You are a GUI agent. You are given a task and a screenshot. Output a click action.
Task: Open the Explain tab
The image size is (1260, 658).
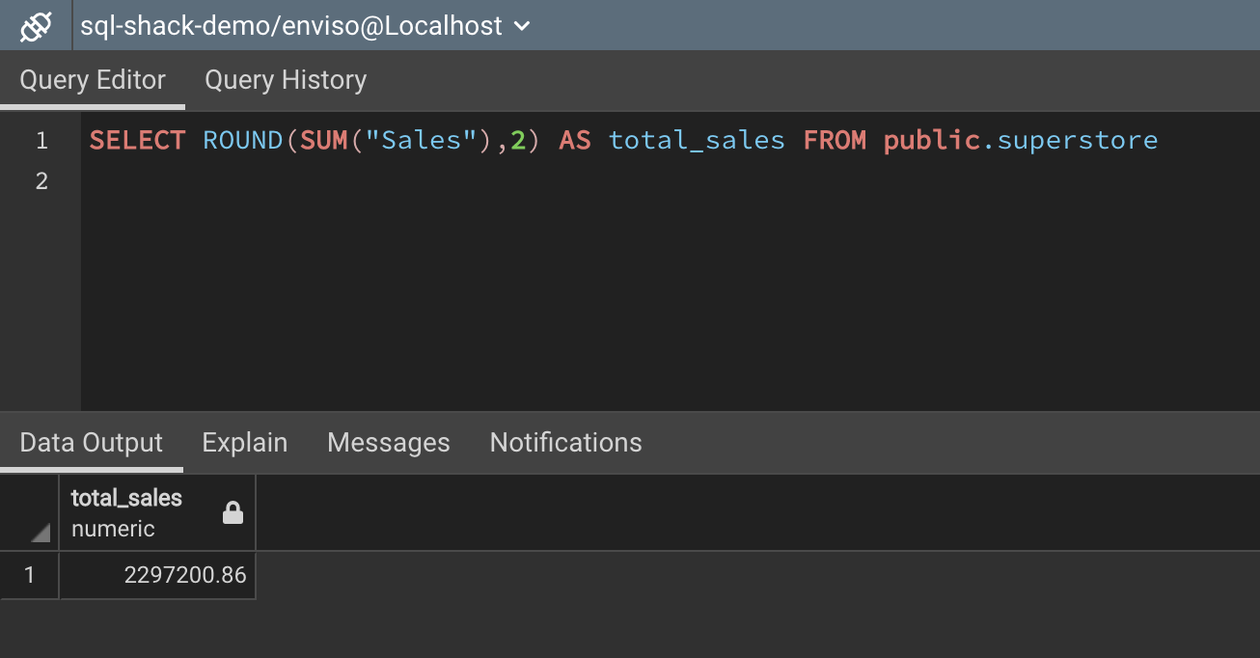(245, 443)
